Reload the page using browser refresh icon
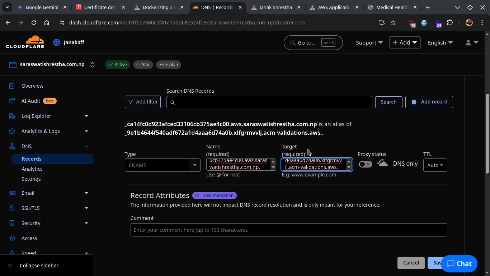Viewport: 490px width, 276px height. click(x=34, y=23)
